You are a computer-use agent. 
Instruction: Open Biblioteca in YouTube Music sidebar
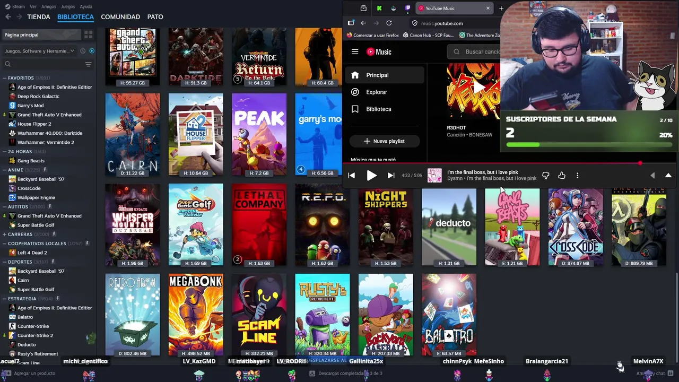click(385, 109)
